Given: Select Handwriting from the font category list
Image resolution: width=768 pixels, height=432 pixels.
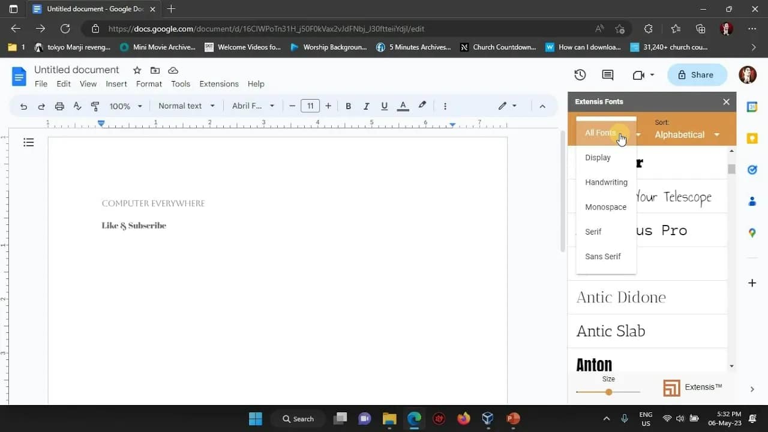Looking at the screenshot, I should [606, 182].
